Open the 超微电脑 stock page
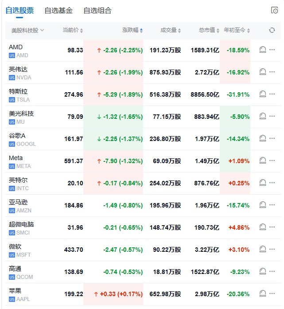 (21, 224)
